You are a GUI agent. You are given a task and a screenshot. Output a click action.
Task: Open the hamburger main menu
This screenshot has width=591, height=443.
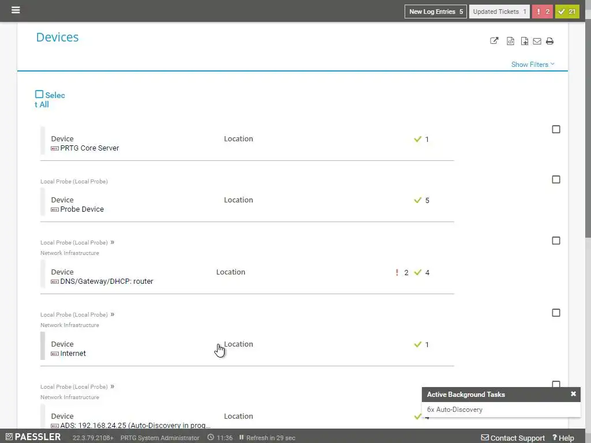(x=16, y=10)
